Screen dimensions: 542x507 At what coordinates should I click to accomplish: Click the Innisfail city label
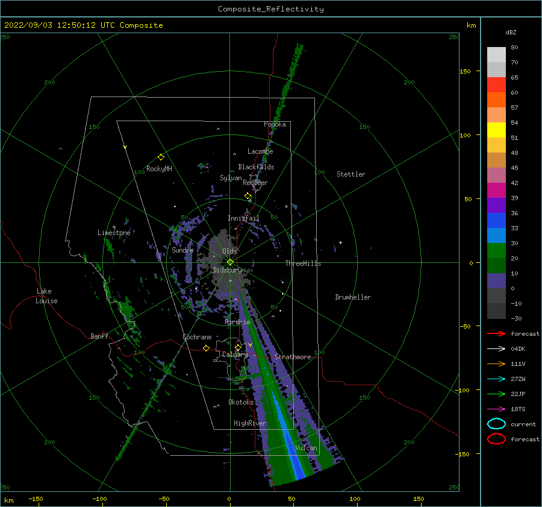[x=243, y=218]
